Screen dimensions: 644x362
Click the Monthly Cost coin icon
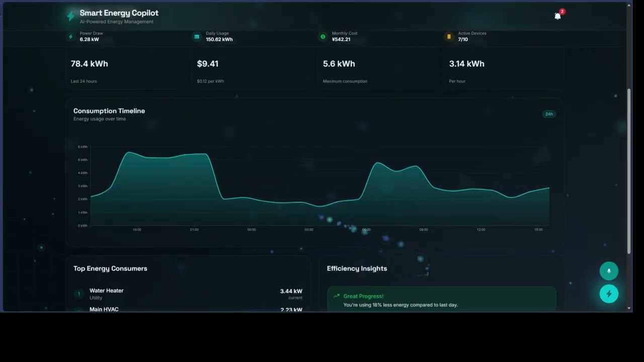tap(323, 37)
